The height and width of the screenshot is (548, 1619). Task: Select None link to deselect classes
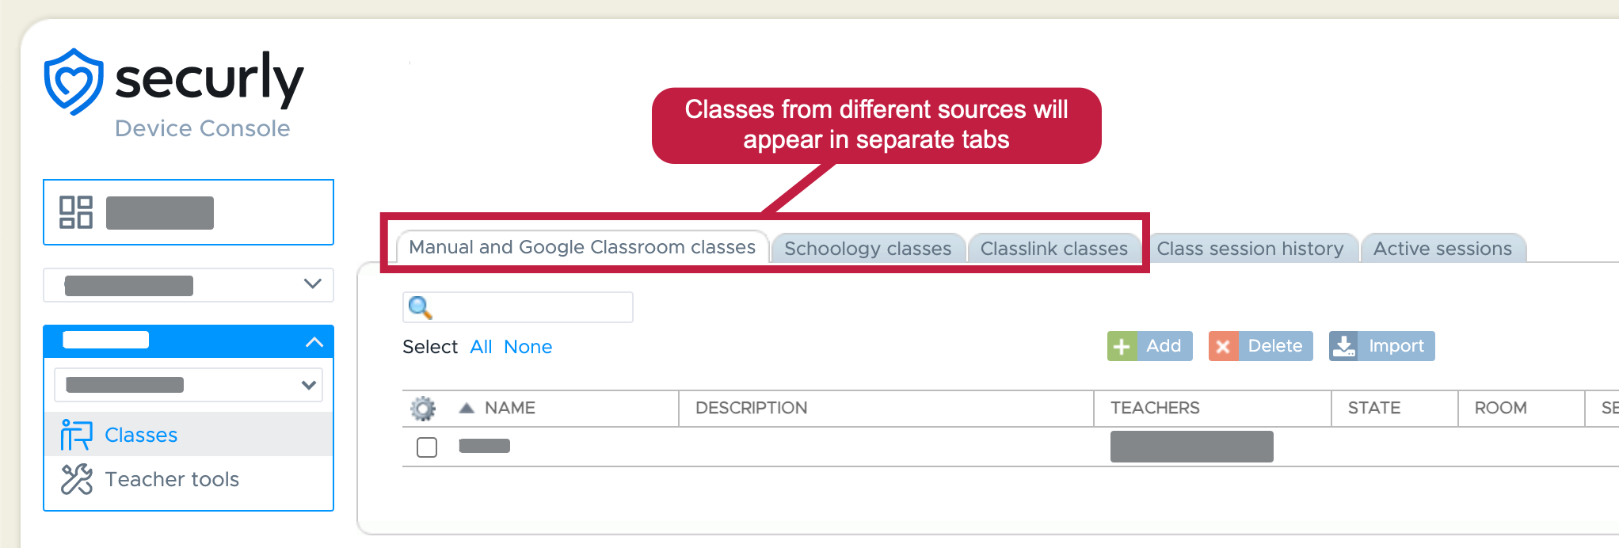528,347
